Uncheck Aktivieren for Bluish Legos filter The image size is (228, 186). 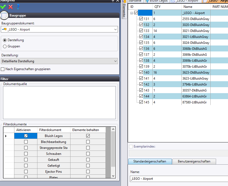26,136
